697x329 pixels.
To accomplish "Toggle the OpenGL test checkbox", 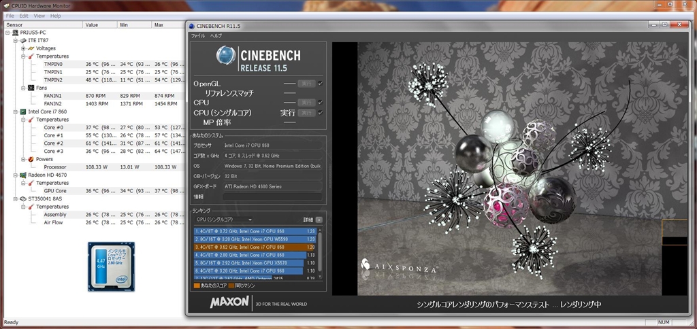I will [x=321, y=84].
